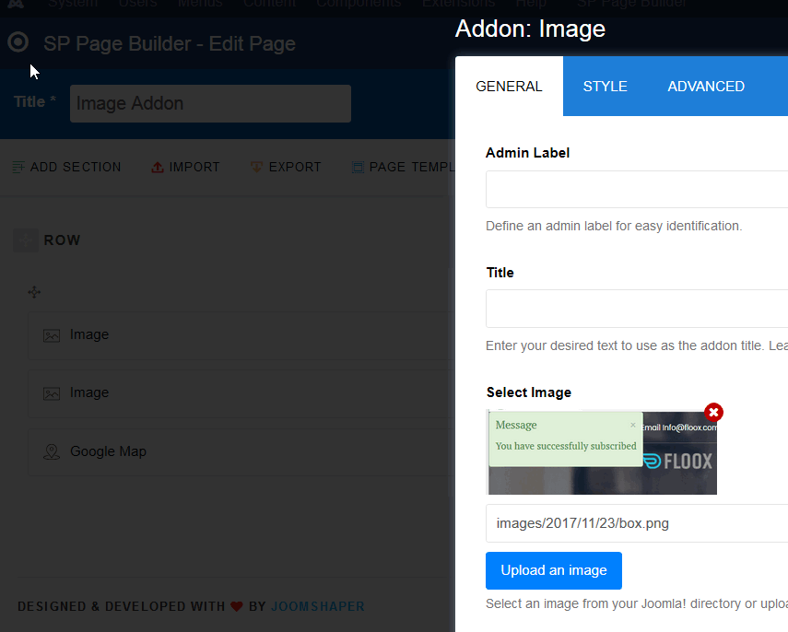Click the Row drag handle icon
This screenshot has height=632, width=788.
[26, 240]
